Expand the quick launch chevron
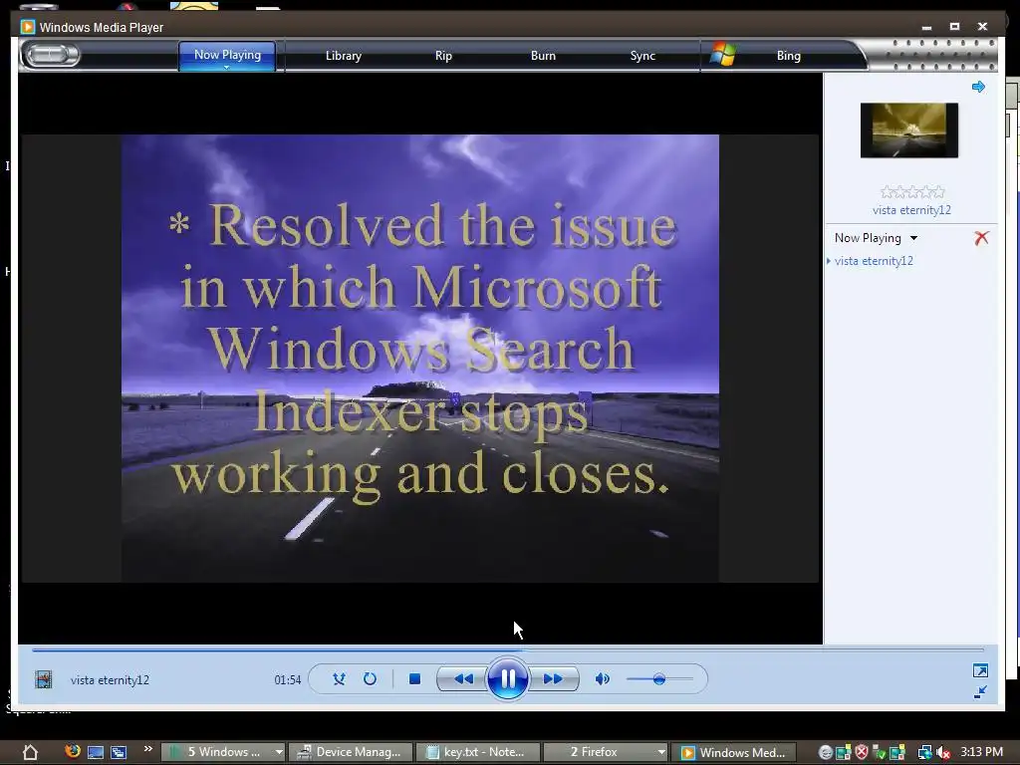Screen dimensions: 1020x765 (x=148, y=749)
